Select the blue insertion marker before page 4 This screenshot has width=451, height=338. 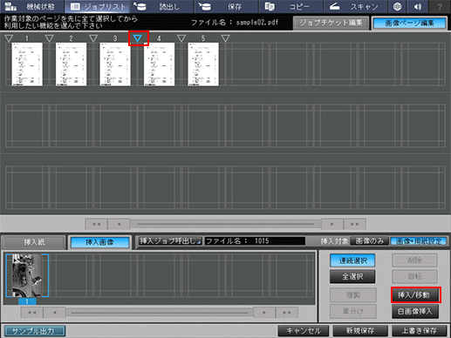tap(138, 38)
